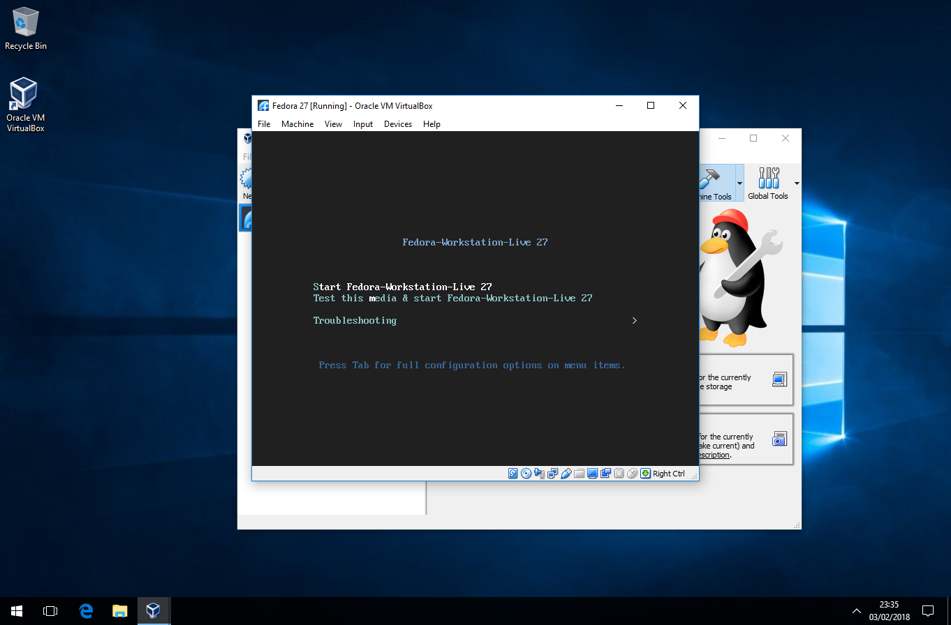Minimize the VirtualBox Manager window
The image size is (951, 625).
coord(721,138)
